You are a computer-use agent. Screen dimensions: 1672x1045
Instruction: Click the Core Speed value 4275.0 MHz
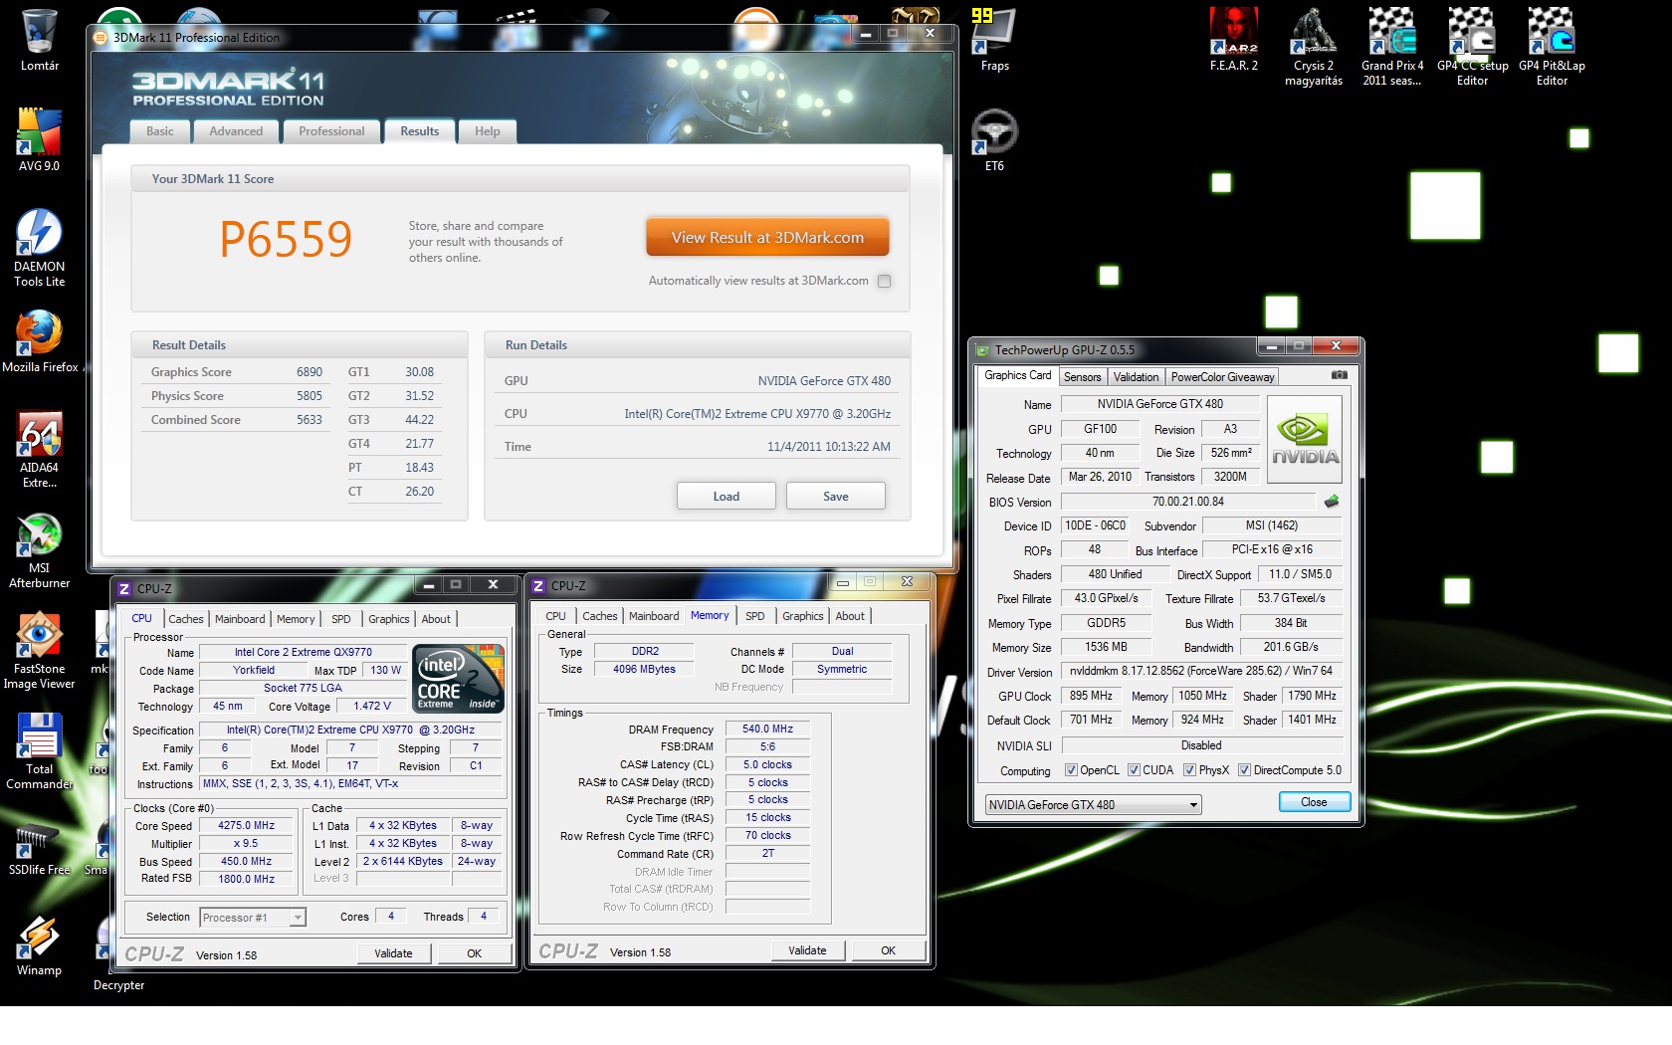tap(246, 826)
